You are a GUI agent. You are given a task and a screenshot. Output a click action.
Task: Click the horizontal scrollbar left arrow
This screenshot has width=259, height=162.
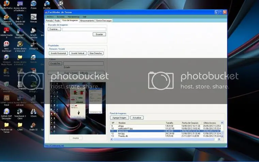112,139
